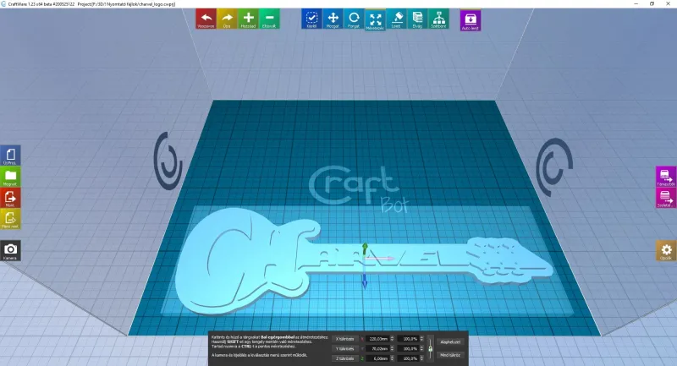
Task: Open a project with green Megnyit folder icon
Action: point(10,177)
